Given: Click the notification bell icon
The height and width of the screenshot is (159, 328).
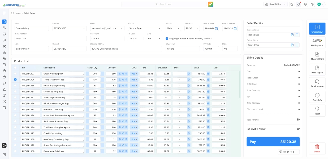Looking at the screenshot, I should 299,4.
